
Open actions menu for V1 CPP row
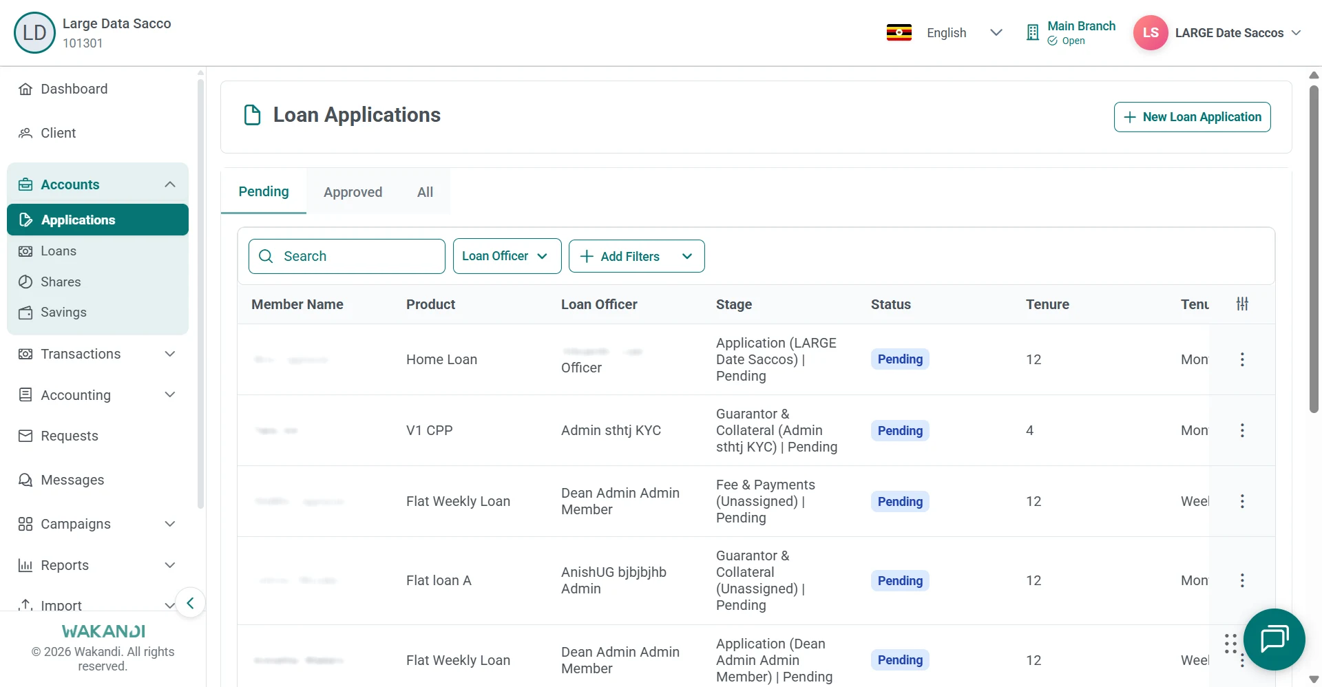click(1242, 430)
